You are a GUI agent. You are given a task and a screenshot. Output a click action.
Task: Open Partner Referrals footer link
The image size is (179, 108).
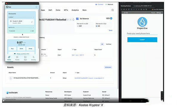coord(89,98)
